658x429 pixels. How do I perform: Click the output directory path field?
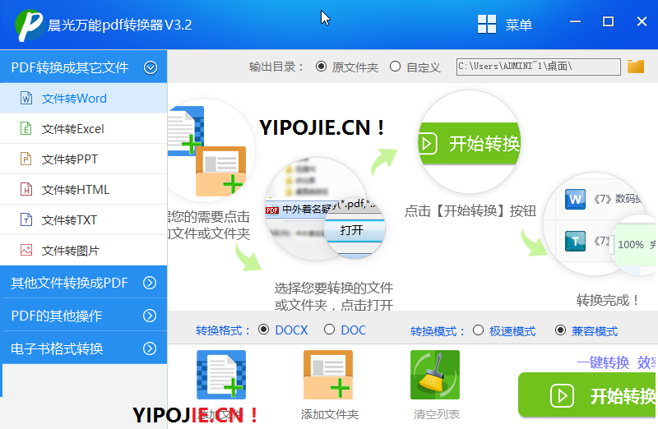539,67
